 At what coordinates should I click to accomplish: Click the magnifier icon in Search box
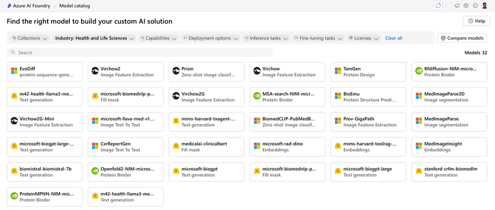click(12, 52)
